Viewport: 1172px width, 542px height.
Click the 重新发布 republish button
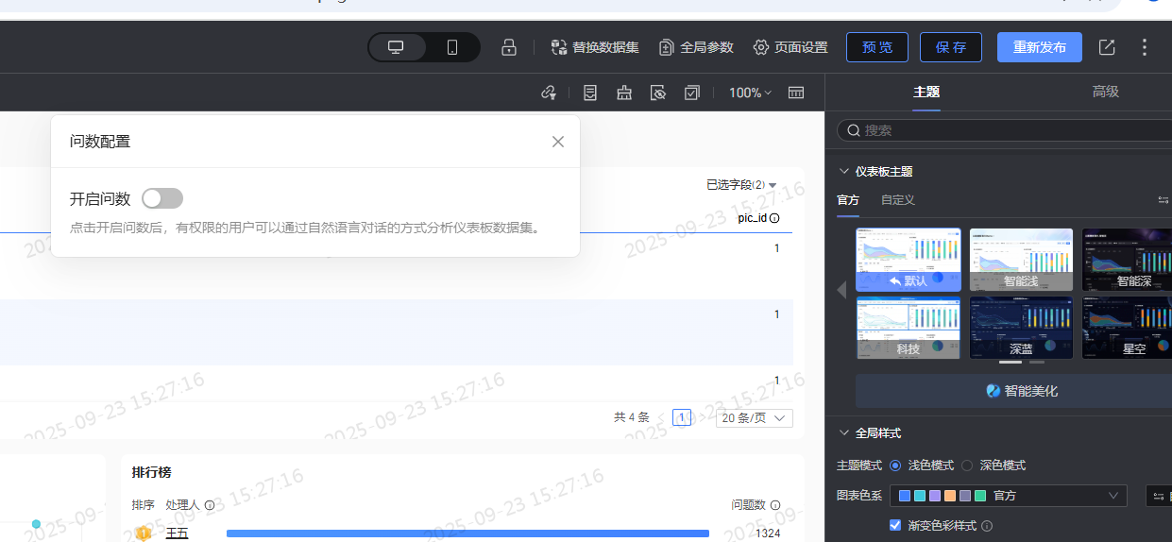pyautogui.click(x=1039, y=47)
